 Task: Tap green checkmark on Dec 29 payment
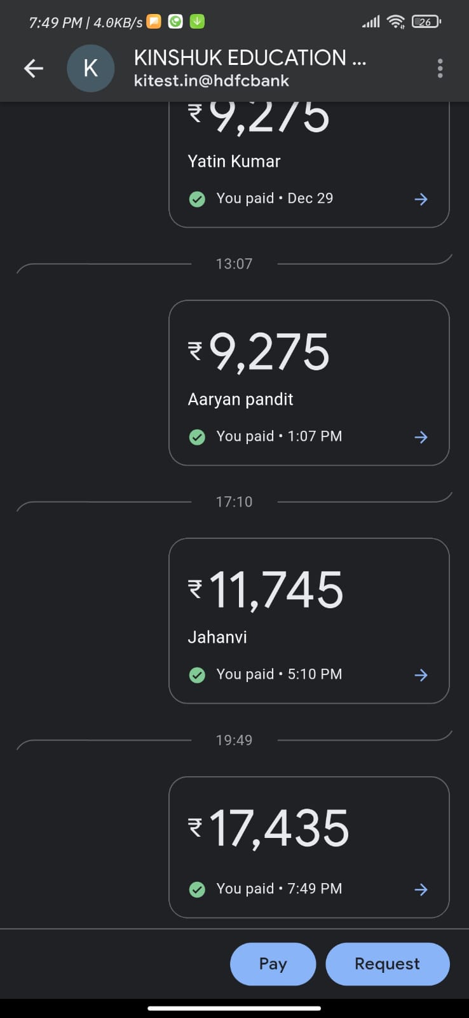[x=197, y=199]
